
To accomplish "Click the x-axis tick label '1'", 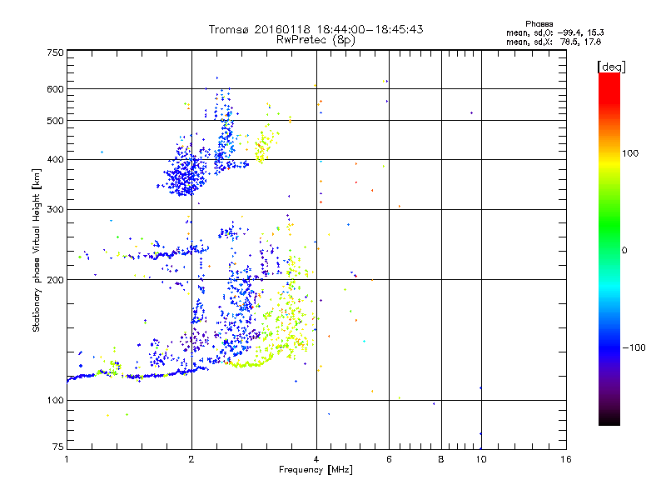I will [x=67, y=459].
